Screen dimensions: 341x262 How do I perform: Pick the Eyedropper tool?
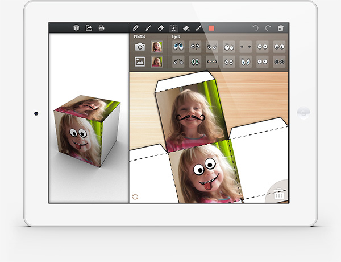pos(198,27)
